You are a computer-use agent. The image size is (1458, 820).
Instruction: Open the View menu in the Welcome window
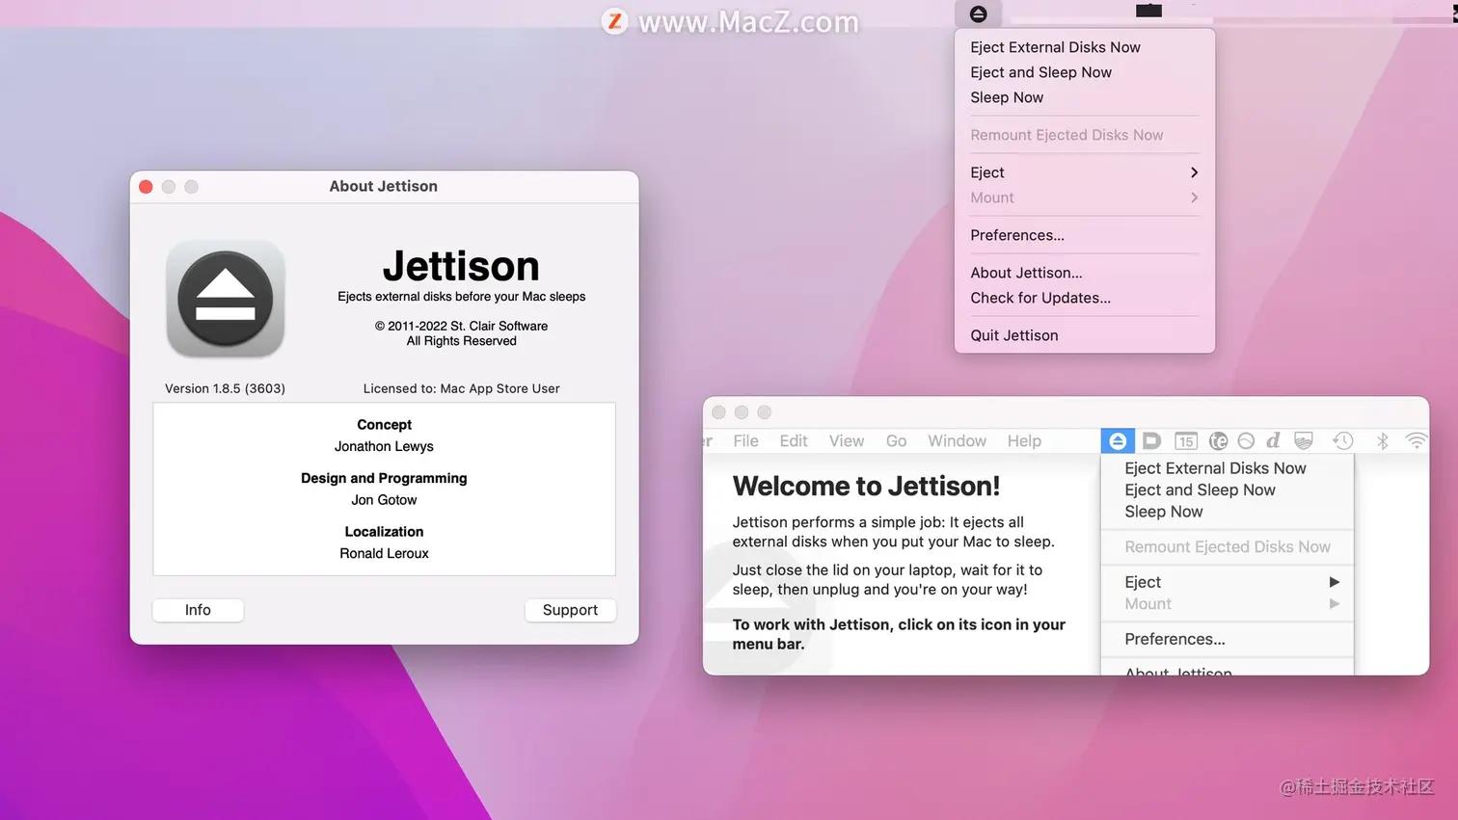[x=847, y=441]
